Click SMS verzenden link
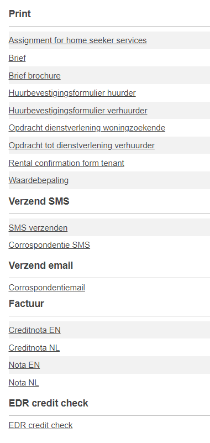The height and width of the screenshot is (443, 210). [38, 228]
